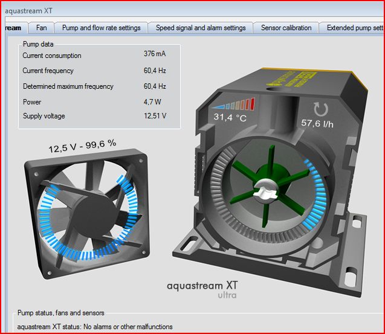Open Pump and flow rate settings tab

(101, 28)
